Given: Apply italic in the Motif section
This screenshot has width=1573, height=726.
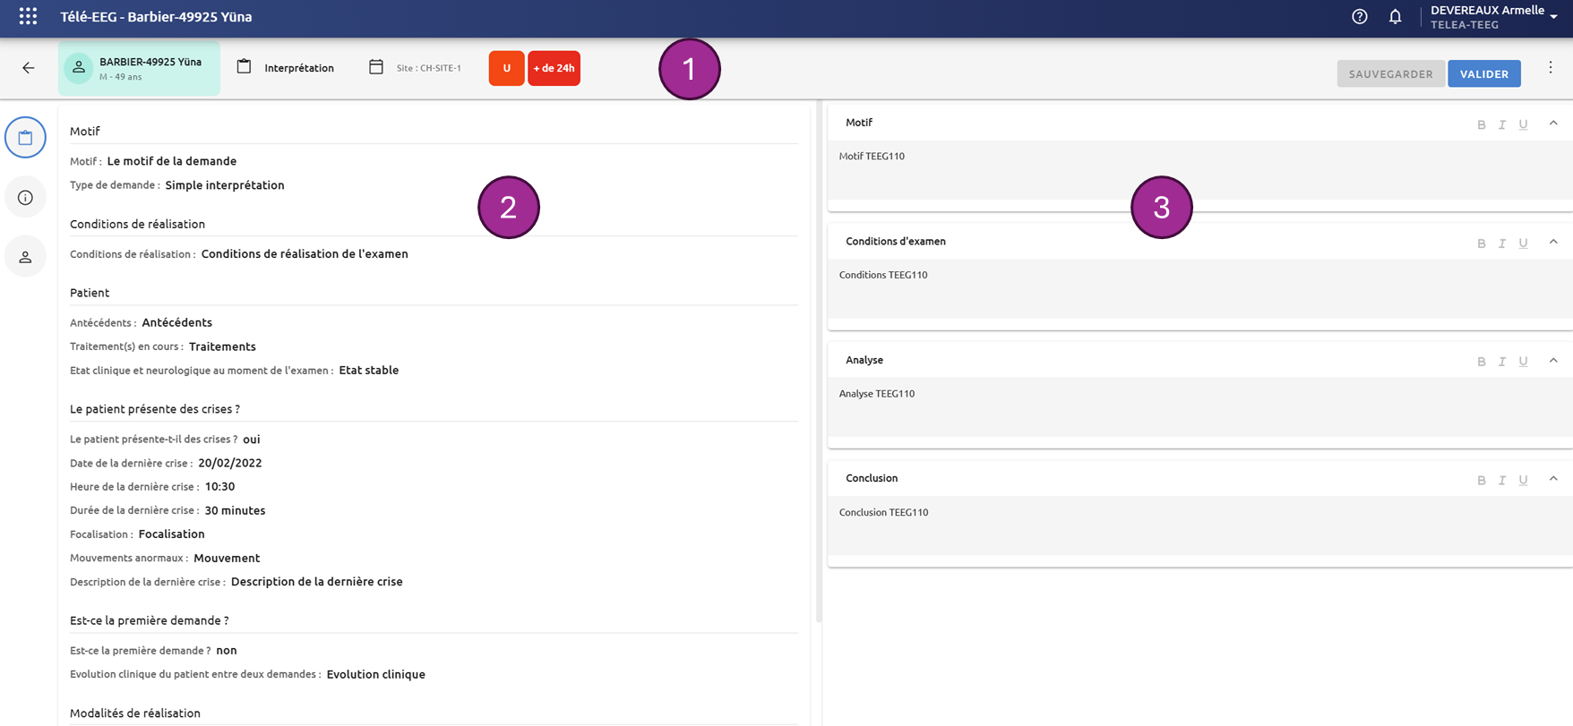Looking at the screenshot, I should 1502,124.
